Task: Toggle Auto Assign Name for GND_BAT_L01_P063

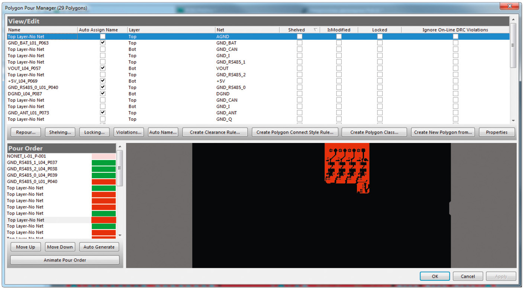Action: click(103, 43)
